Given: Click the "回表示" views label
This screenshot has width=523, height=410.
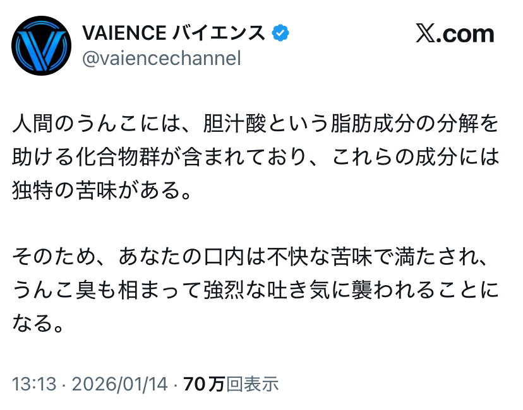Looking at the screenshot, I should click(253, 384).
